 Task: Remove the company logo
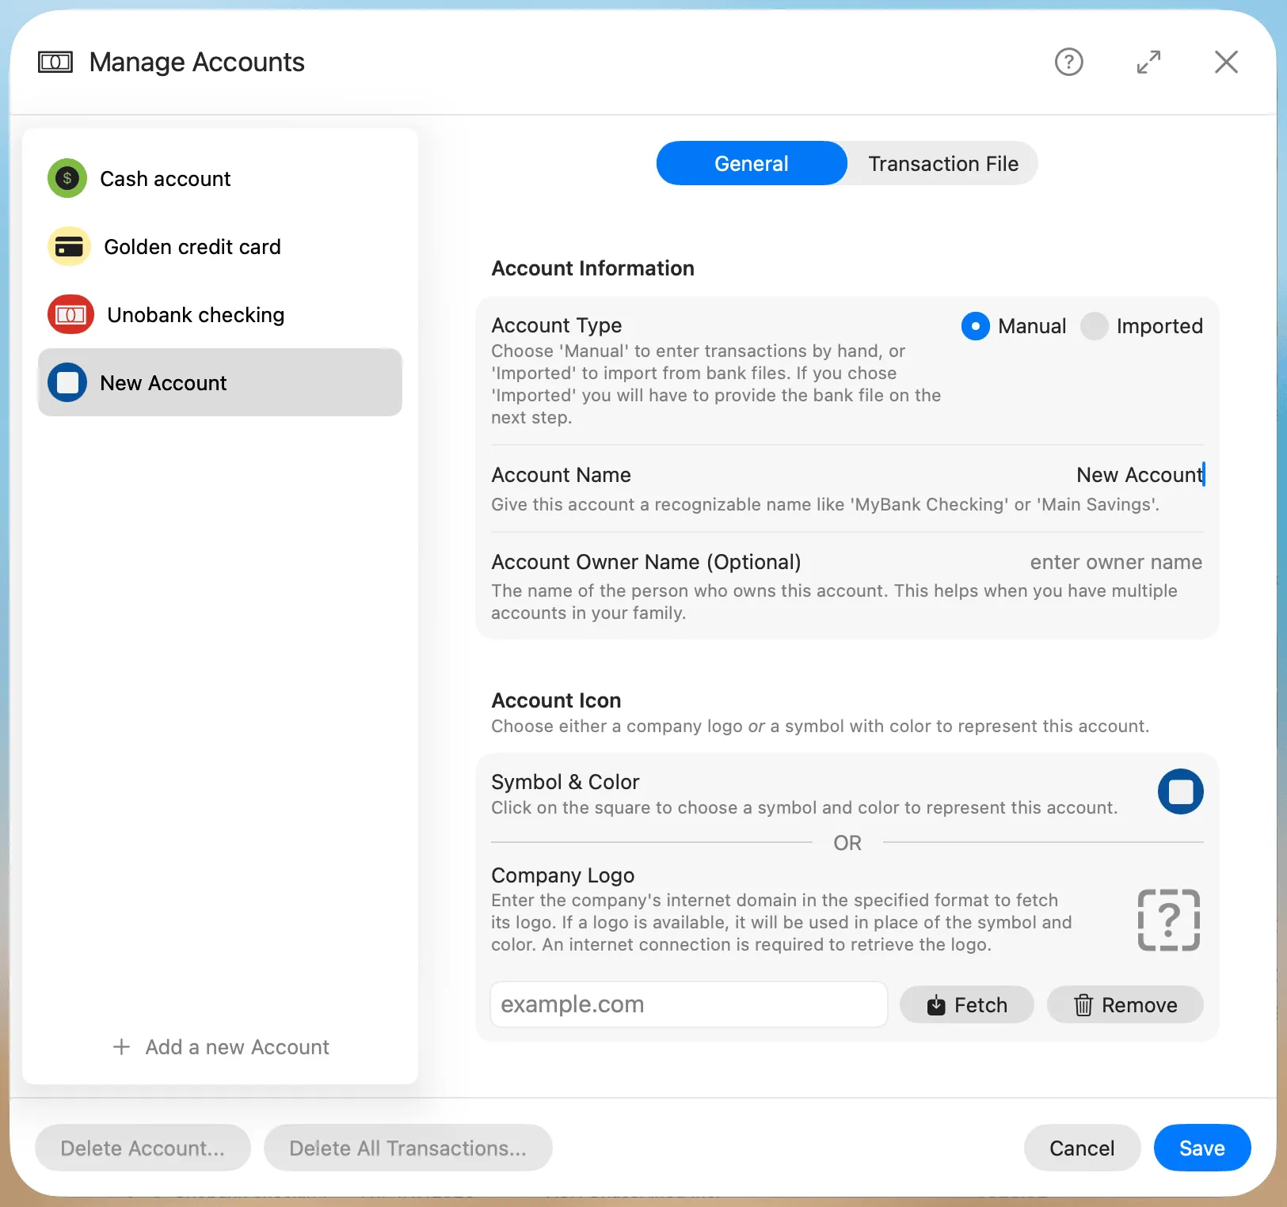[x=1125, y=1004]
